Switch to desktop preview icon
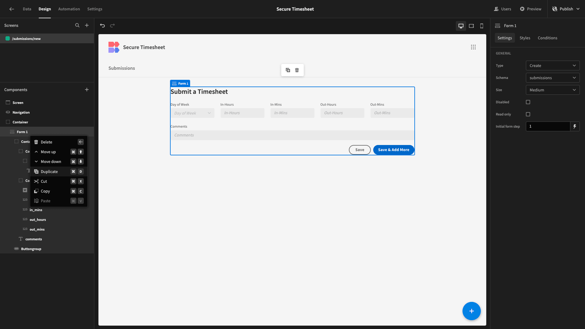 click(461, 26)
